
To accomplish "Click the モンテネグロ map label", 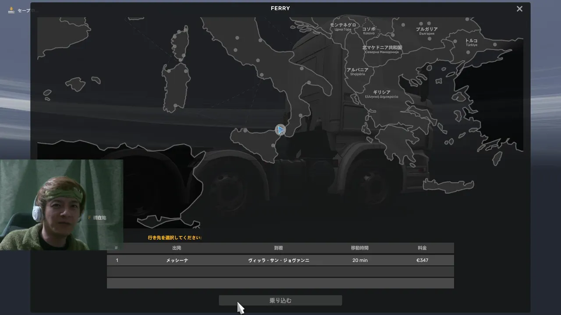I will 343,27.
